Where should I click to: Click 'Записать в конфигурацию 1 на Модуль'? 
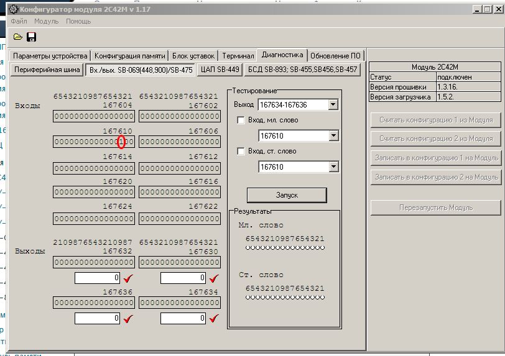436,158
